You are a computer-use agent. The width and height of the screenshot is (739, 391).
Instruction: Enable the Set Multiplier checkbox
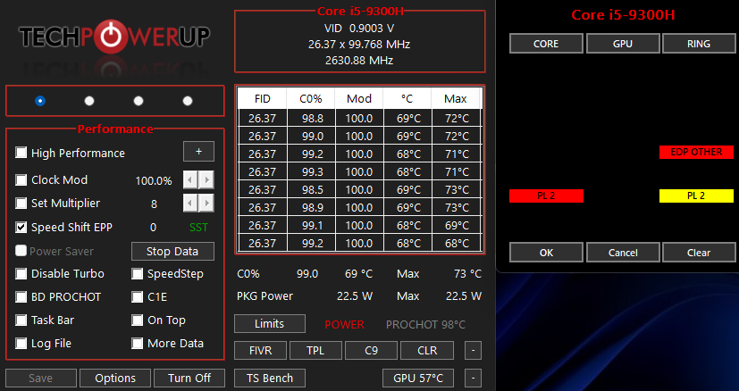(21, 204)
